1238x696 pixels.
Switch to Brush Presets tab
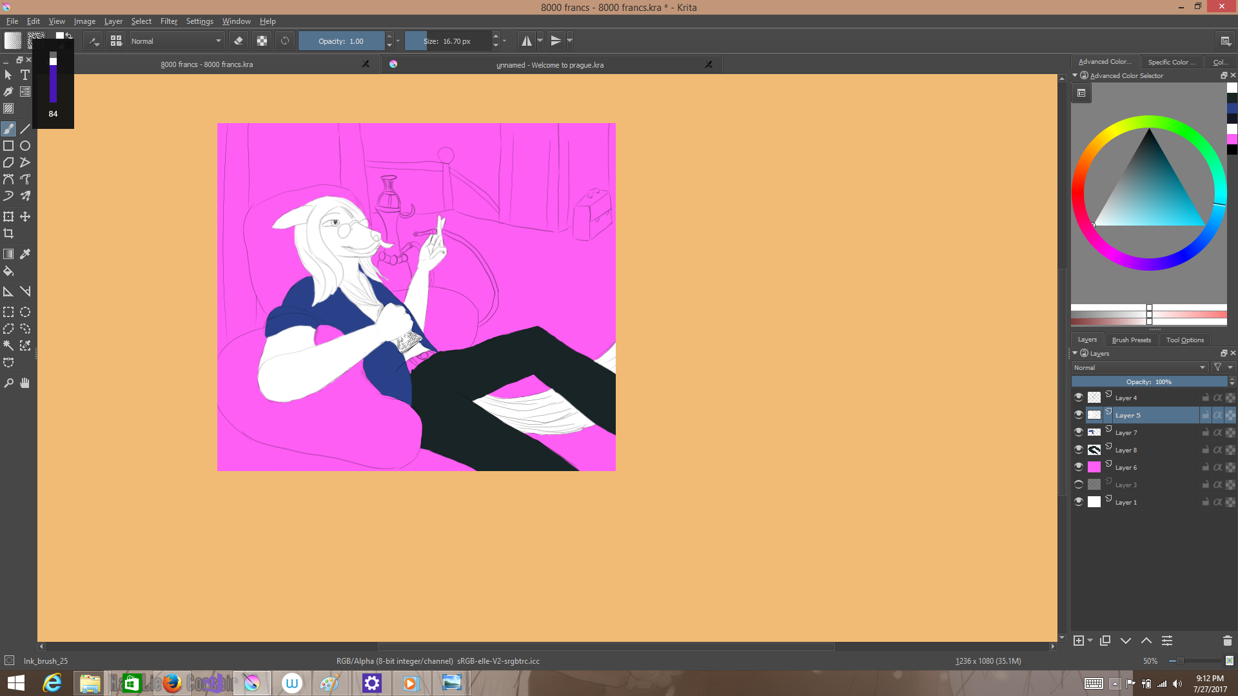click(x=1131, y=340)
